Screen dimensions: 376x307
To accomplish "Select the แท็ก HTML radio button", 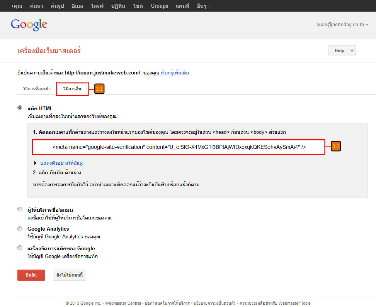I will click(20, 108).
